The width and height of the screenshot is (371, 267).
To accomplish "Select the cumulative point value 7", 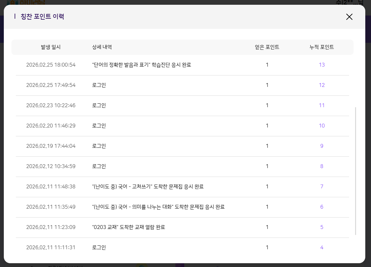I will pos(321,186).
